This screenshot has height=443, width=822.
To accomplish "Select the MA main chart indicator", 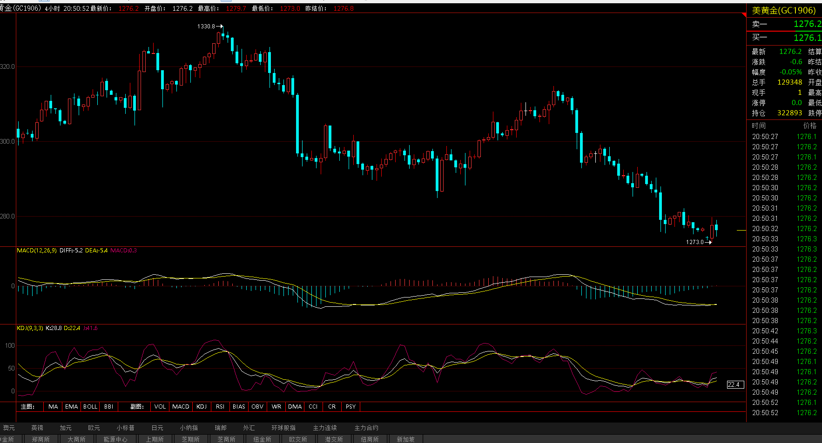I will (53, 407).
